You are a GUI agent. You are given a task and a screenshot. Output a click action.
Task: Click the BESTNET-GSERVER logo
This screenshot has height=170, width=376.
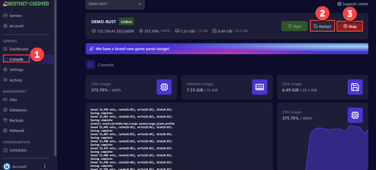(26, 4)
